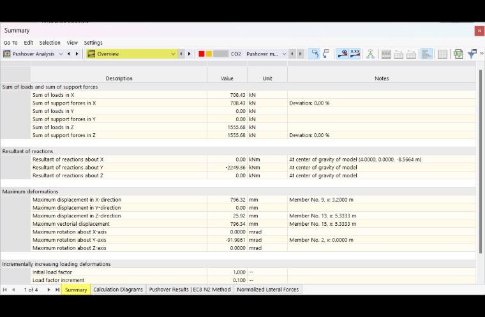Toggle select-row-from-graphic sync icon
The height and width of the screenshot is (317, 485).
tap(326, 54)
